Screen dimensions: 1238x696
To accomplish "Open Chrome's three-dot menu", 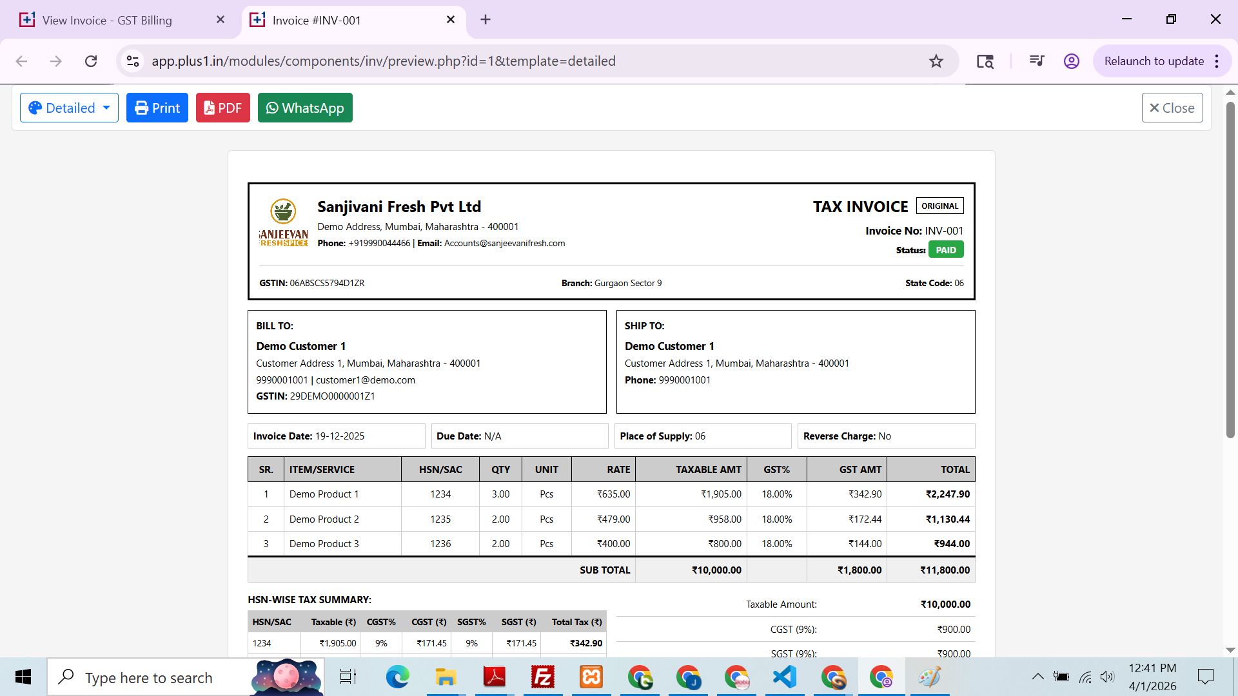I will point(1217,61).
